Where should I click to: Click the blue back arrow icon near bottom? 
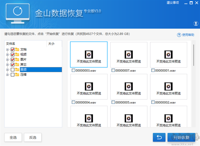pos(159,137)
